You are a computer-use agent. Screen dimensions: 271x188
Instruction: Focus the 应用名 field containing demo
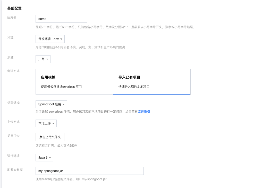(x=61, y=19)
